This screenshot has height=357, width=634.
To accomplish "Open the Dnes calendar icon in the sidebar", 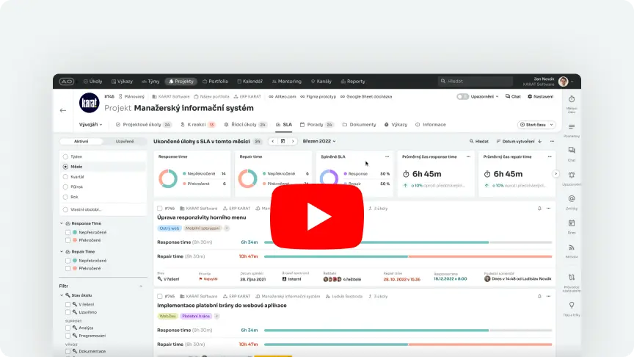I will pyautogui.click(x=572, y=223).
